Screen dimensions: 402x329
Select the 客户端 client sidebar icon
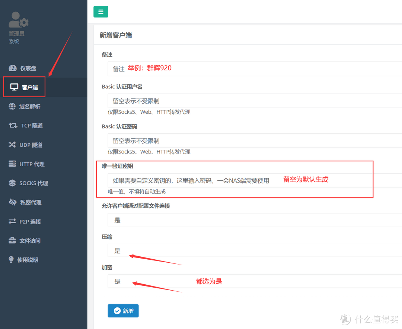[24, 87]
